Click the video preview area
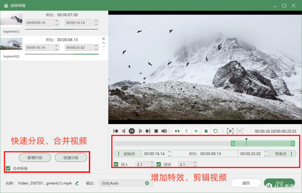Viewport: 302px width, 193px height. [205, 67]
